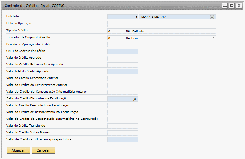Minimize the Controle de Créditos Fiscais window
Viewport: 245px width, 159px height.
coord(225,6)
